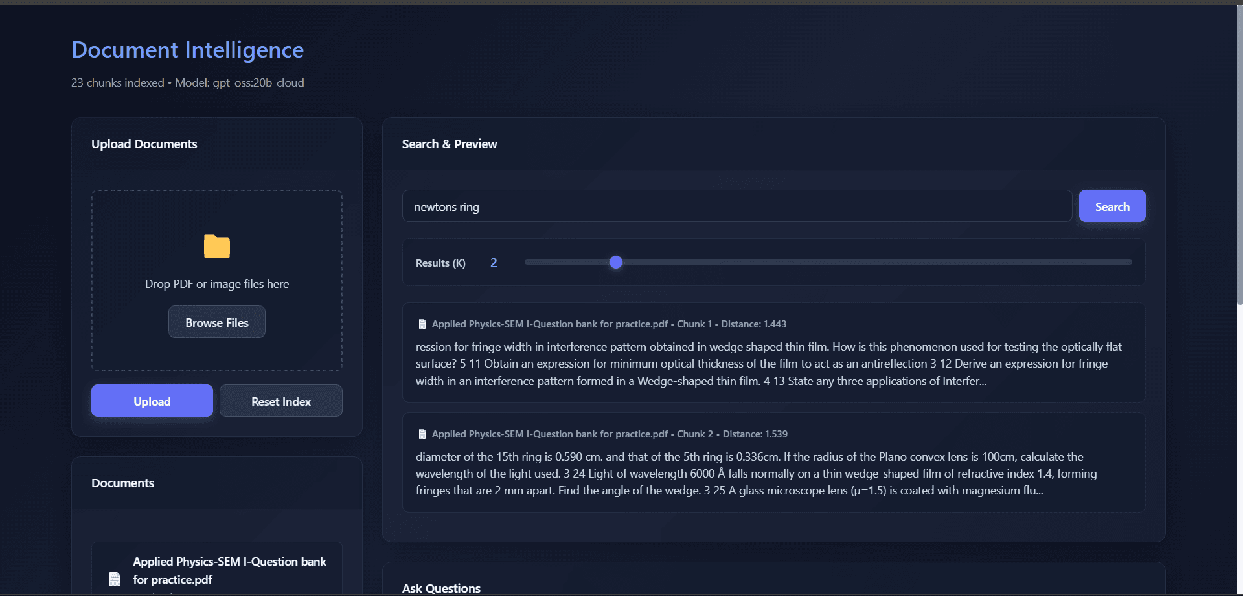Click '23 chunks indexed' model status text
The height and width of the screenshot is (596, 1243).
[x=188, y=83]
